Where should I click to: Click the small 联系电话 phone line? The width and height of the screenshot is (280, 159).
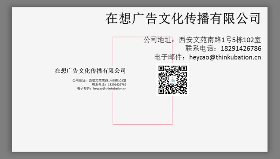(109, 85)
